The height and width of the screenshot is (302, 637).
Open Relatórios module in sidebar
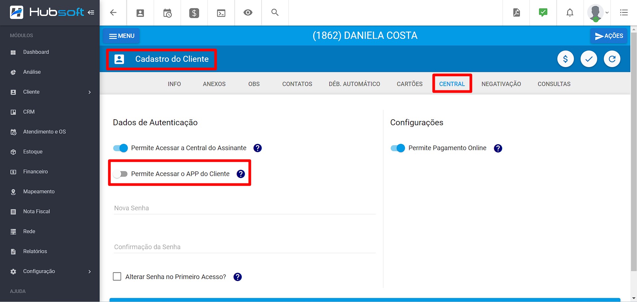[50, 252]
